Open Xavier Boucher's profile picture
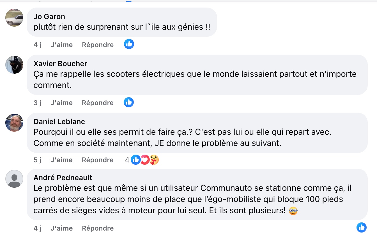This screenshot has height=237, width=377. pyautogui.click(x=14, y=65)
